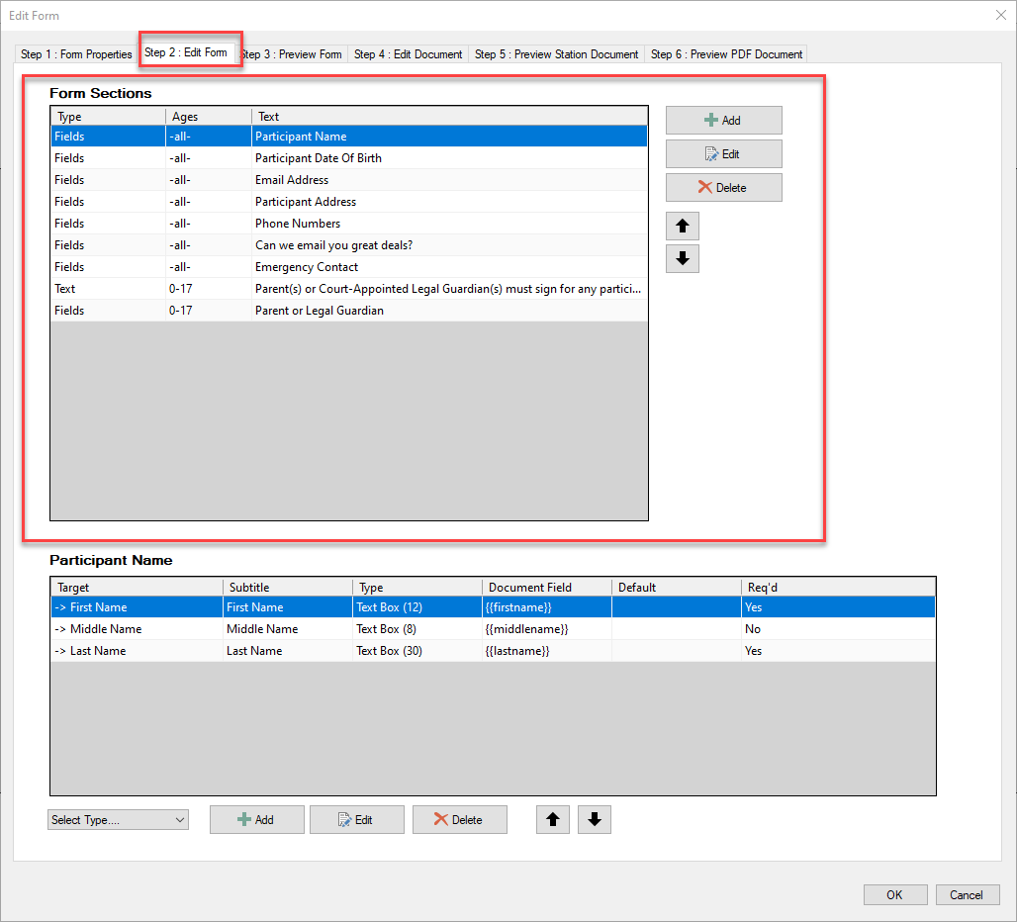Viewport: 1017px width, 922px height.
Task: Click Default column header
Action: [677, 587]
